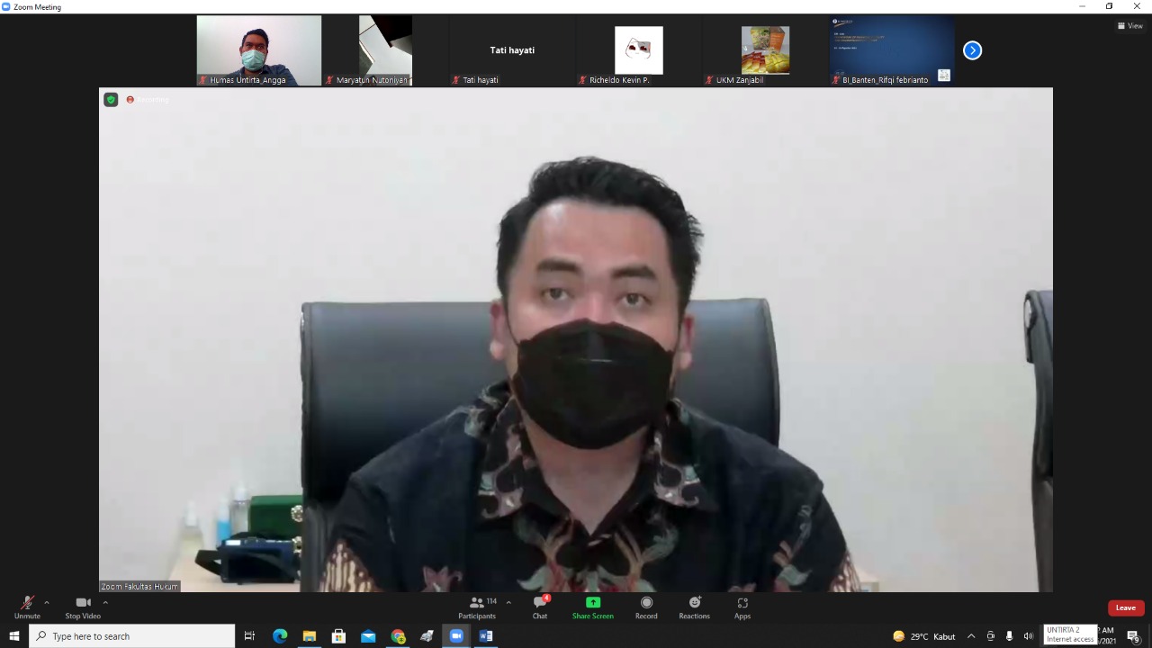Stop Video camera button
1152x648 pixels.
[x=83, y=607]
